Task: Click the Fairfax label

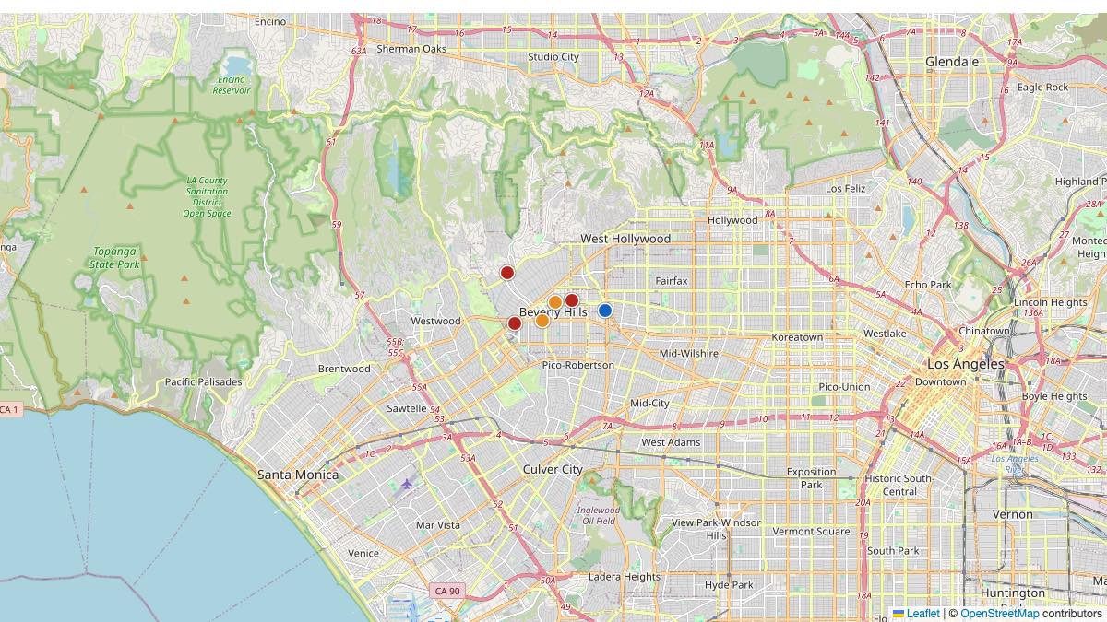Action: click(x=672, y=280)
